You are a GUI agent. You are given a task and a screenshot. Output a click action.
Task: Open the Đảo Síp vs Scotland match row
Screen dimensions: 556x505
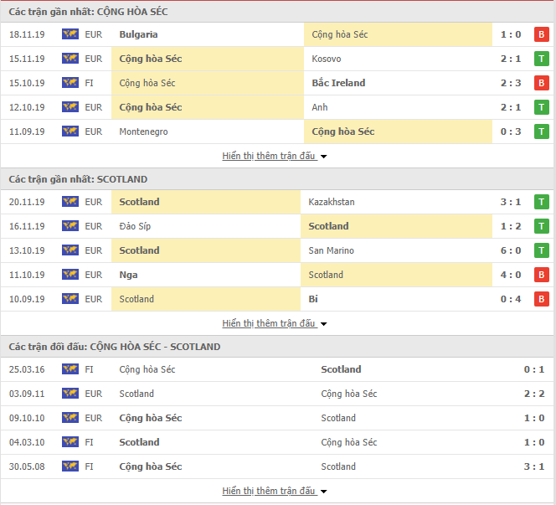click(x=278, y=226)
